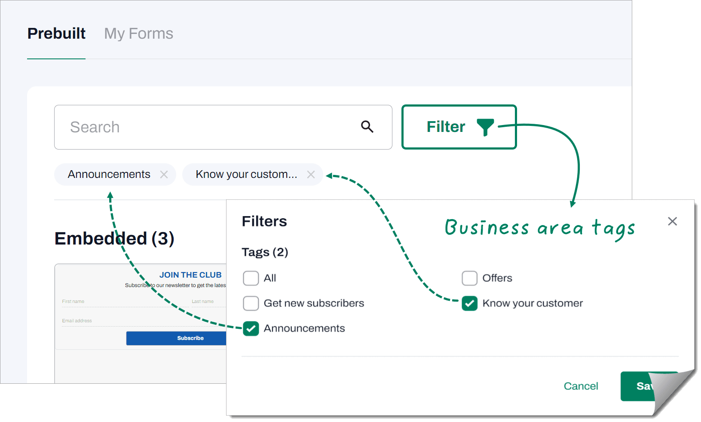Screen dimensions: 701x422
Task: Enable the Get new subscribers filter
Action: tap(251, 303)
